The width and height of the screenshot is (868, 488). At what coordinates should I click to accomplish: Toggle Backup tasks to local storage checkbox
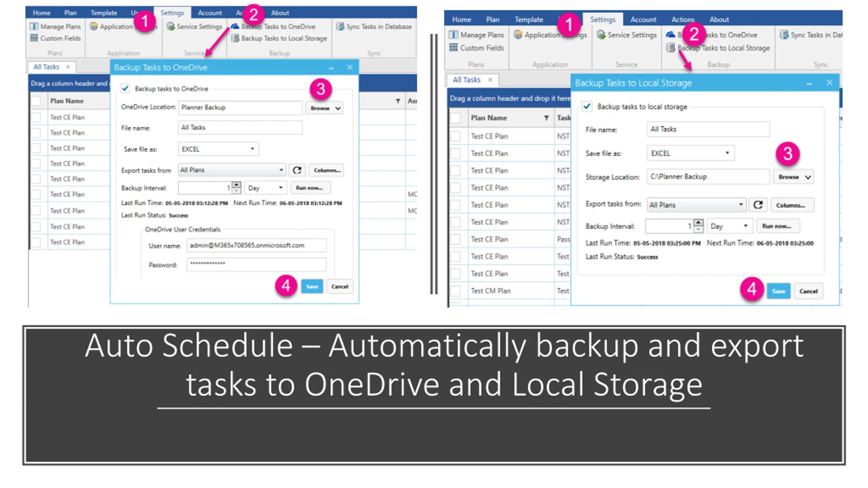587,106
